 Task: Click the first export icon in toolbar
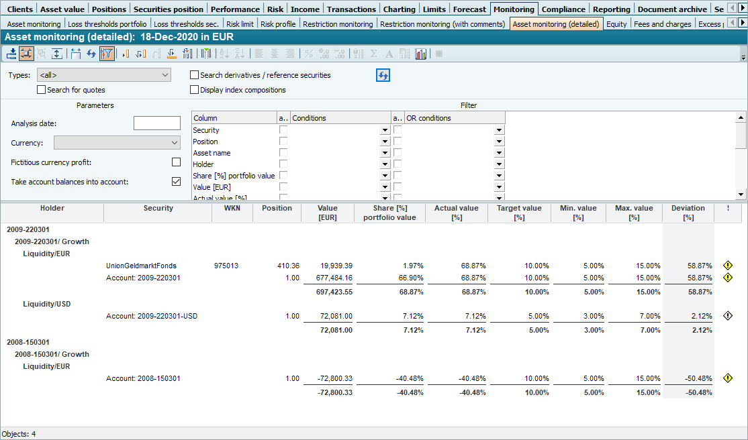point(11,54)
